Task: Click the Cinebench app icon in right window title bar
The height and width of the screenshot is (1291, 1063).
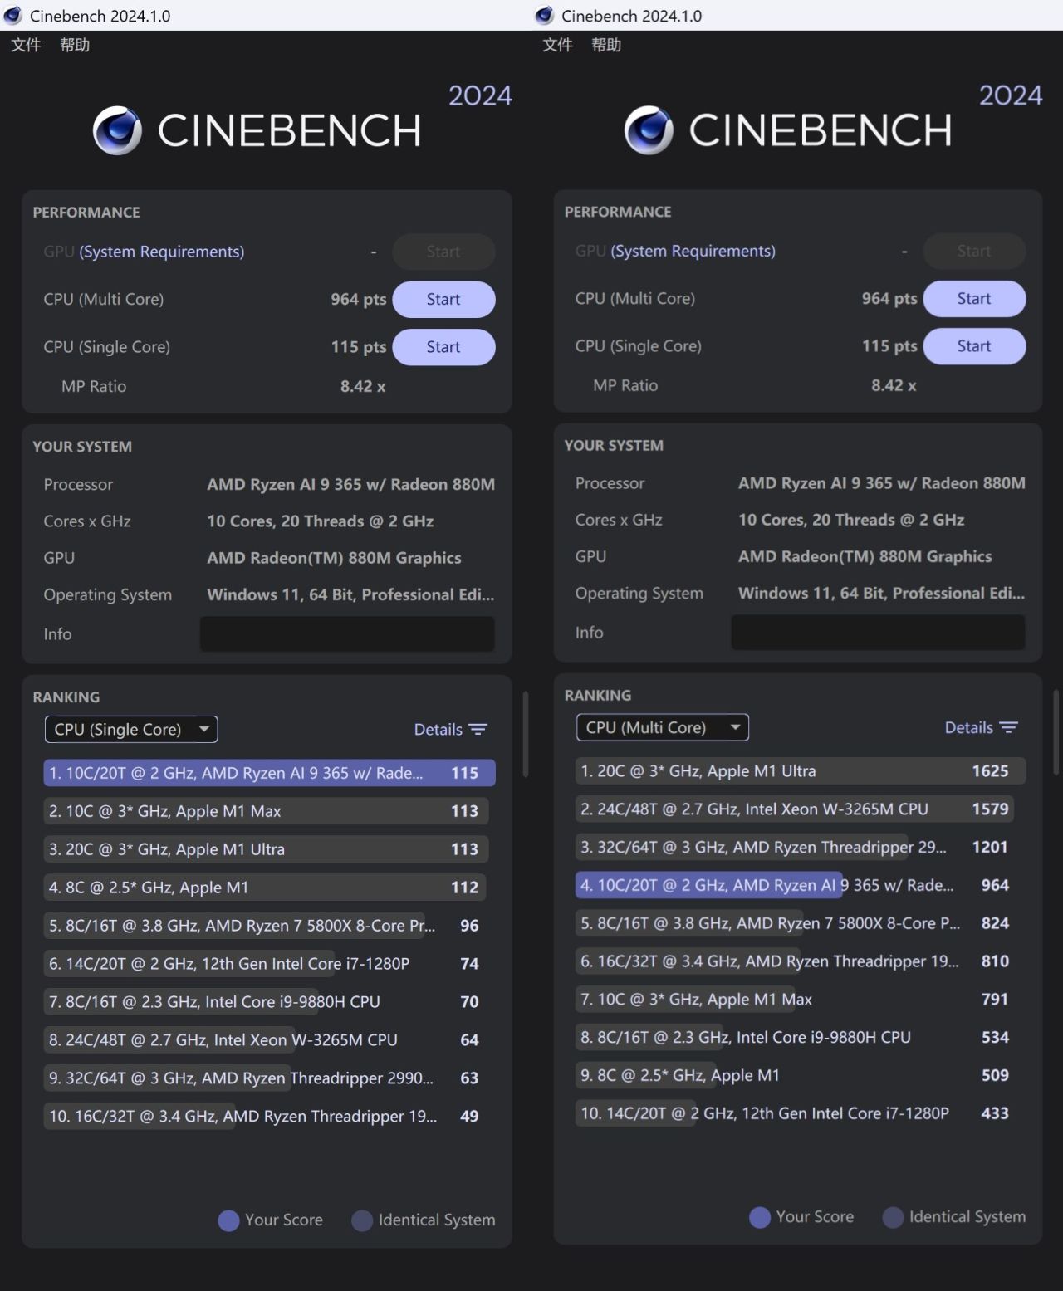Action: [544, 16]
